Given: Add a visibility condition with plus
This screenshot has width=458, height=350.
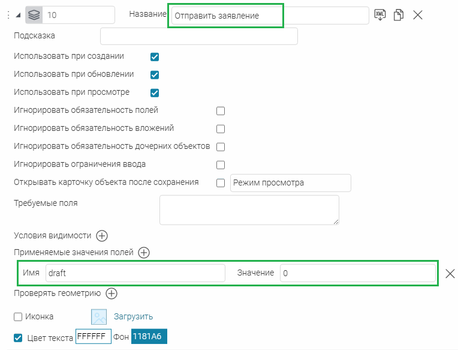Looking at the screenshot, I should (102, 235).
